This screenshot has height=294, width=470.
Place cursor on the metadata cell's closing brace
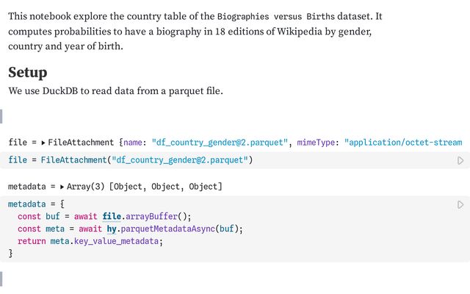click(x=10, y=254)
